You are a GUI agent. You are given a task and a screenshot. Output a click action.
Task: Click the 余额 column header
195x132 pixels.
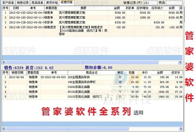point(172,8)
